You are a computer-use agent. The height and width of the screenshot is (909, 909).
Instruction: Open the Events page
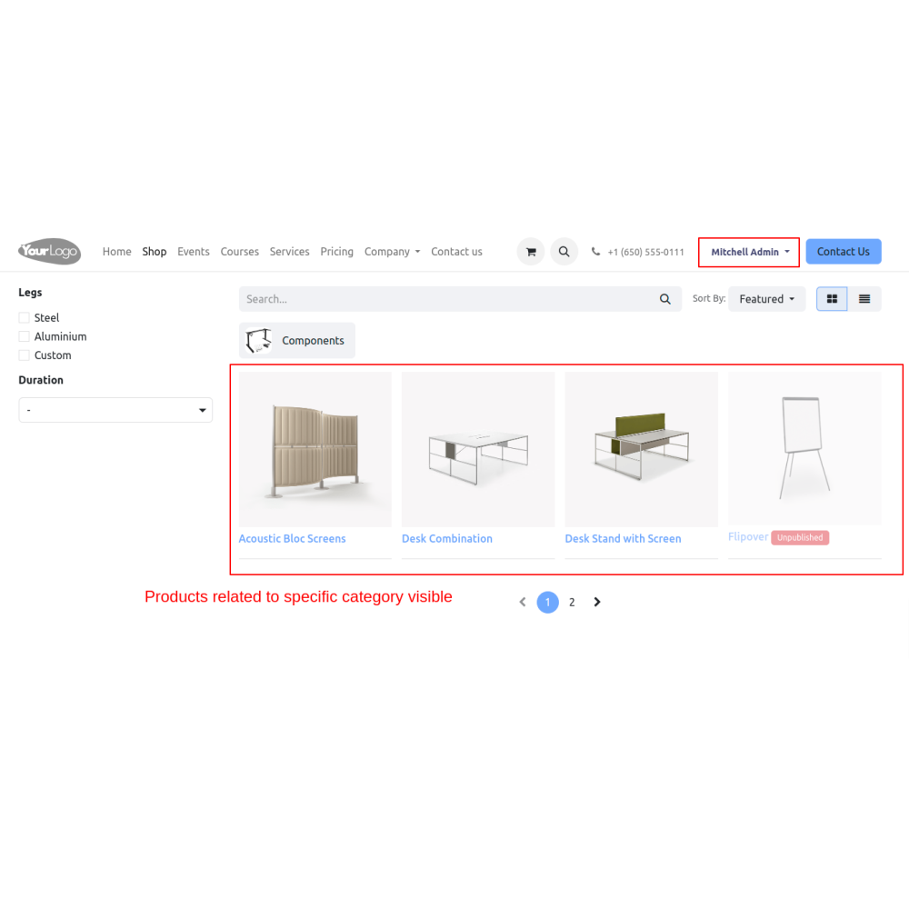pyautogui.click(x=193, y=252)
